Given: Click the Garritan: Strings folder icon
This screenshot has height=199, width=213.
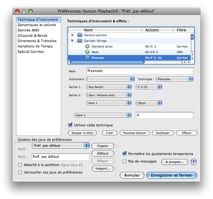Looking at the screenshot, I should 79,41.
